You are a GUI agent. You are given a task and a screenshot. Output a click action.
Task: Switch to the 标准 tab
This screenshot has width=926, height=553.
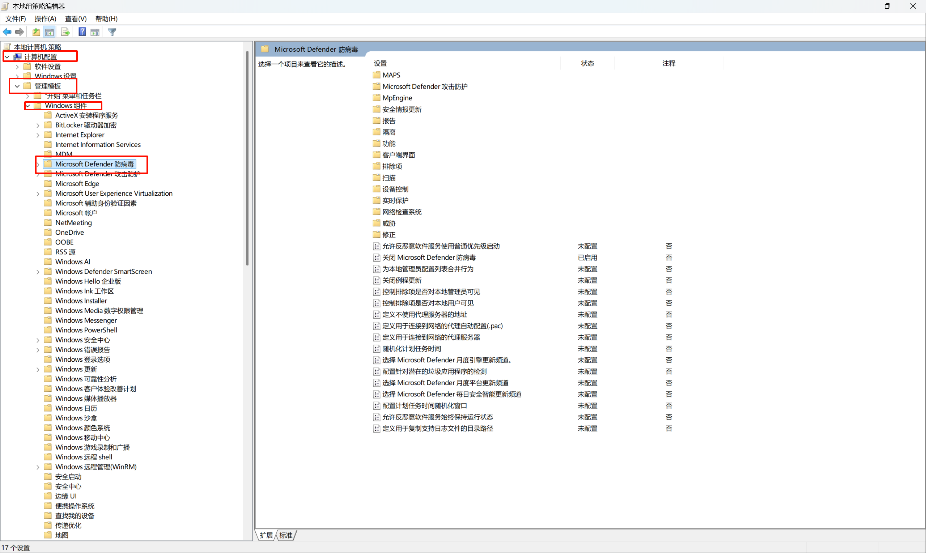[x=286, y=535]
